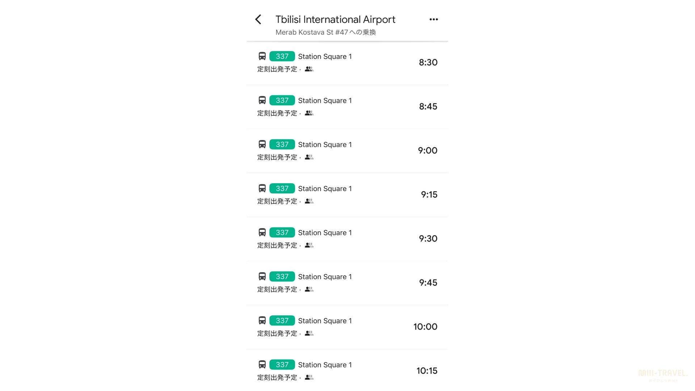
Task: Open the 8:30 departure entry
Action: 347,63
